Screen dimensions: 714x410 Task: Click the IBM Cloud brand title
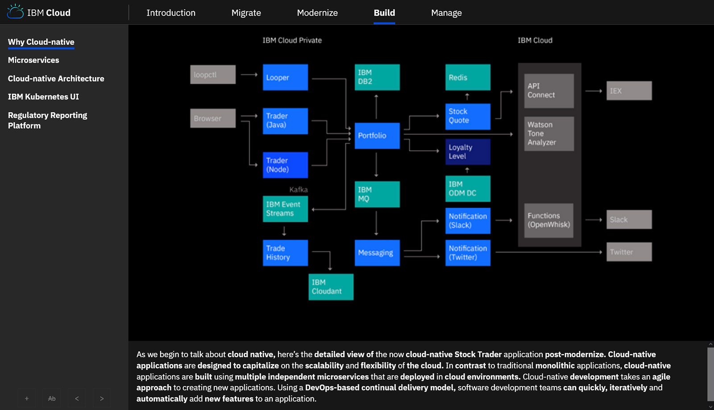tap(49, 13)
